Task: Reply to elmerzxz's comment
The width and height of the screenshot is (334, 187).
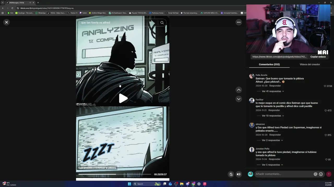Action: [275, 135]
